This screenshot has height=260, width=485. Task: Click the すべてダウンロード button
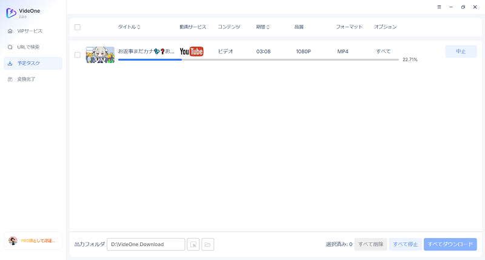450,244
